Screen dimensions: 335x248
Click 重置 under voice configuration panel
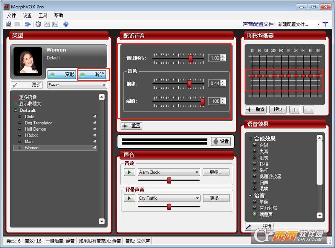[131, 126]
